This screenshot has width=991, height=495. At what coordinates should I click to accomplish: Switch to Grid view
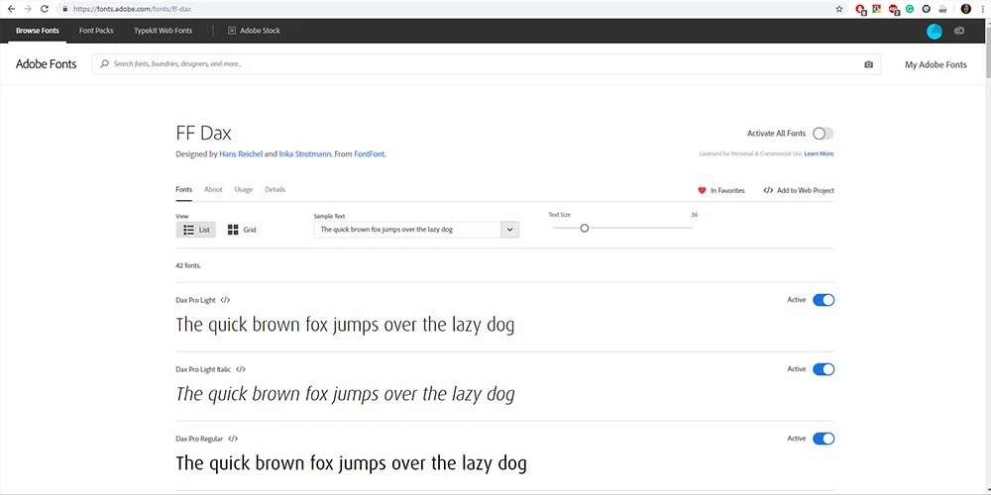click(x=242, y=230)
